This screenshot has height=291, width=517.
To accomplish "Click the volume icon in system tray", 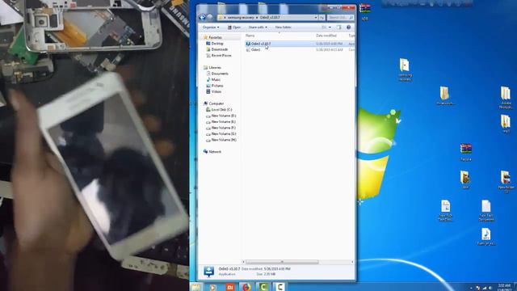I will 490,288.
